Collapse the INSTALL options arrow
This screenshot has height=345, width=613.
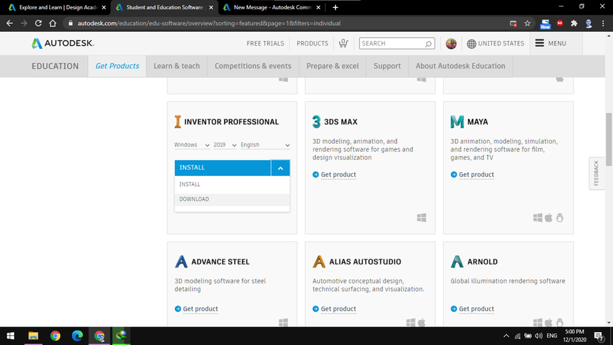pyautogui.click(x=280, y=168)
